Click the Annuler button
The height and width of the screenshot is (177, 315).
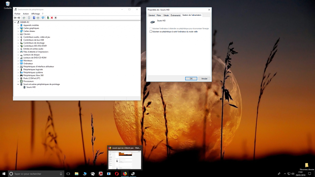[204, 79]
